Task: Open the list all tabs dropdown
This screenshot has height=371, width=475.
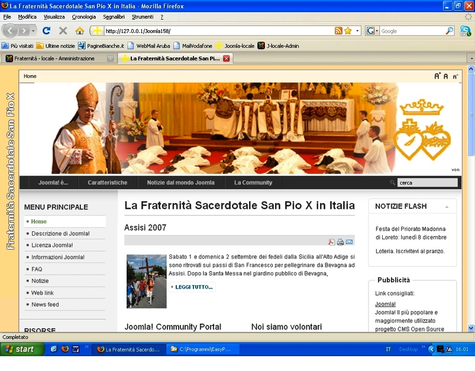Action: point(471,58)
